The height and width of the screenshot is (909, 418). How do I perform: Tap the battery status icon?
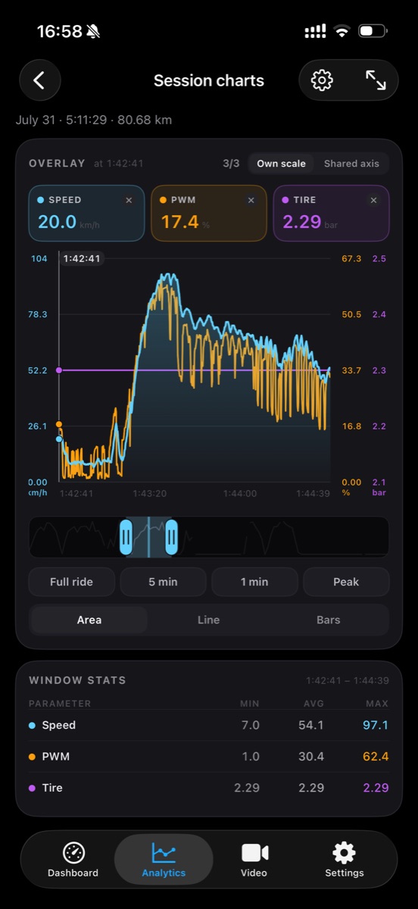tap(373, 32)
